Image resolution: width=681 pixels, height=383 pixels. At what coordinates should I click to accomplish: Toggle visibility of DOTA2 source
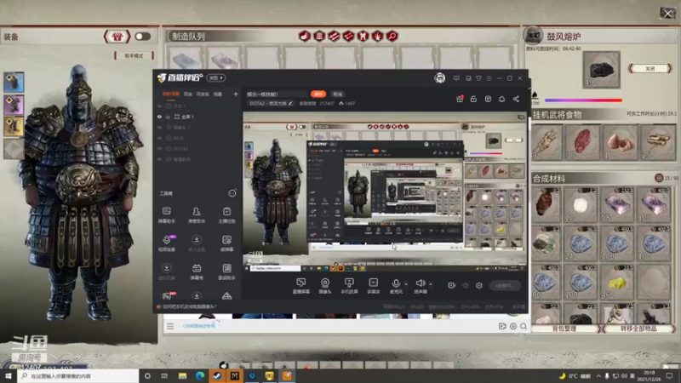click(159, 148)
